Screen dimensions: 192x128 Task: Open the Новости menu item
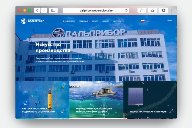(105, 21)
